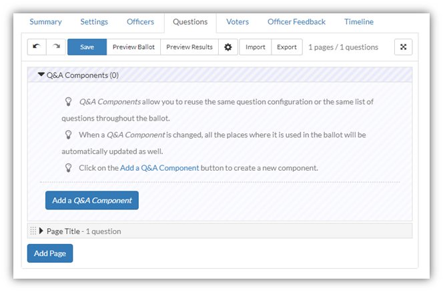The height and width of the screenshot is (292, 443).
Task: Open the Officer Feedback tab
Action: (297, 22)
